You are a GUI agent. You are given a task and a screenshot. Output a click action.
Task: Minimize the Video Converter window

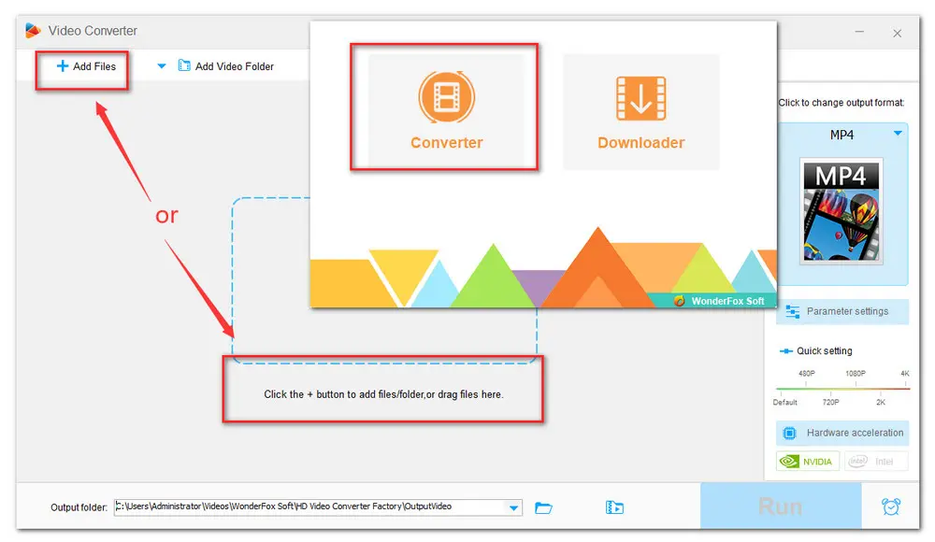pyautogui.click(x=859, y=32)
